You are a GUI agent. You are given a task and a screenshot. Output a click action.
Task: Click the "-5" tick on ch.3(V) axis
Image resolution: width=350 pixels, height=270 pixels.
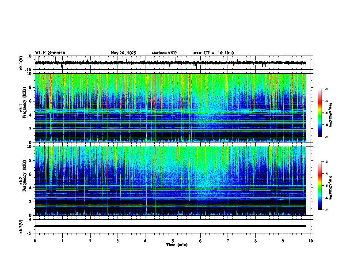(29, 233)
